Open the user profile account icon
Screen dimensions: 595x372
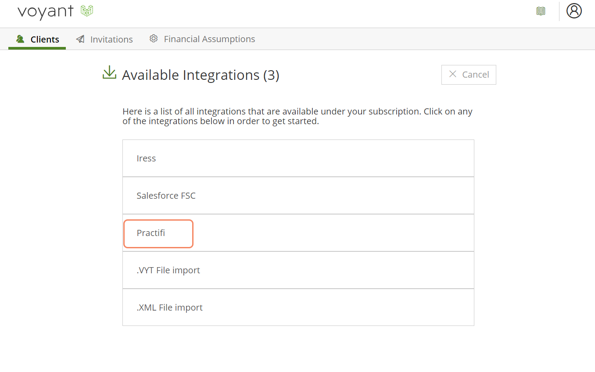pyautogui.click(x=573, y=11)
